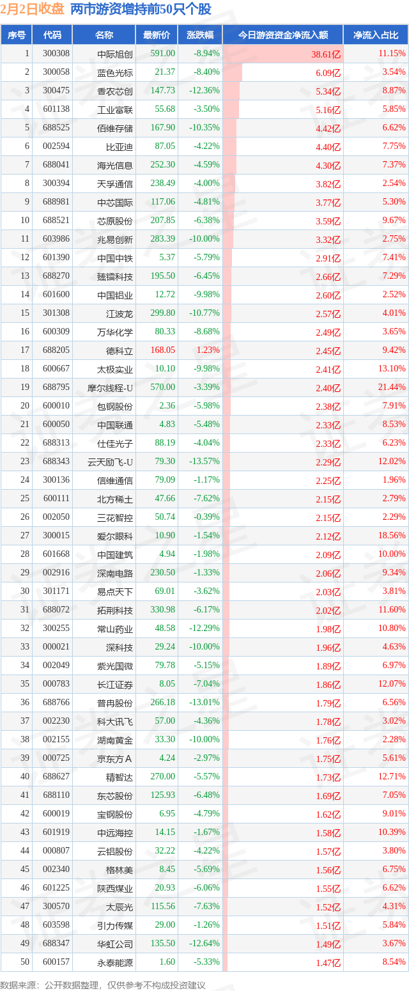
Task: Select stock code 600111
Action: coord(56,499)
